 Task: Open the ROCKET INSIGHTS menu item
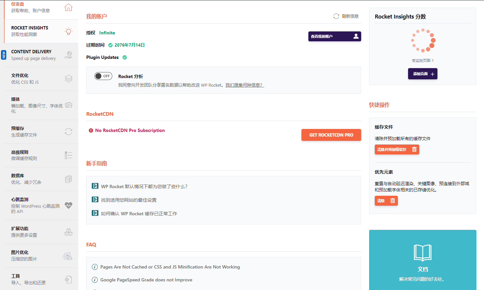tap(41, 31)
